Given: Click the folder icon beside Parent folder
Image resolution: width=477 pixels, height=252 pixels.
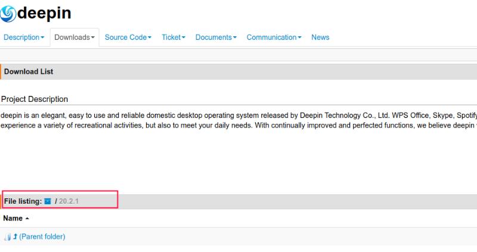Looking at the screenshot, I should pyautogui.click(x=7, y=237).
